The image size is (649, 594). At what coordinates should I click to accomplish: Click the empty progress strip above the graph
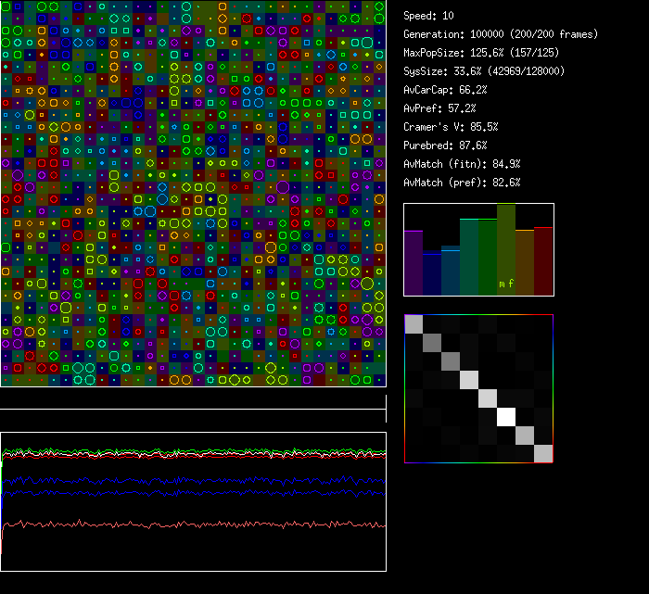[193, 398]
